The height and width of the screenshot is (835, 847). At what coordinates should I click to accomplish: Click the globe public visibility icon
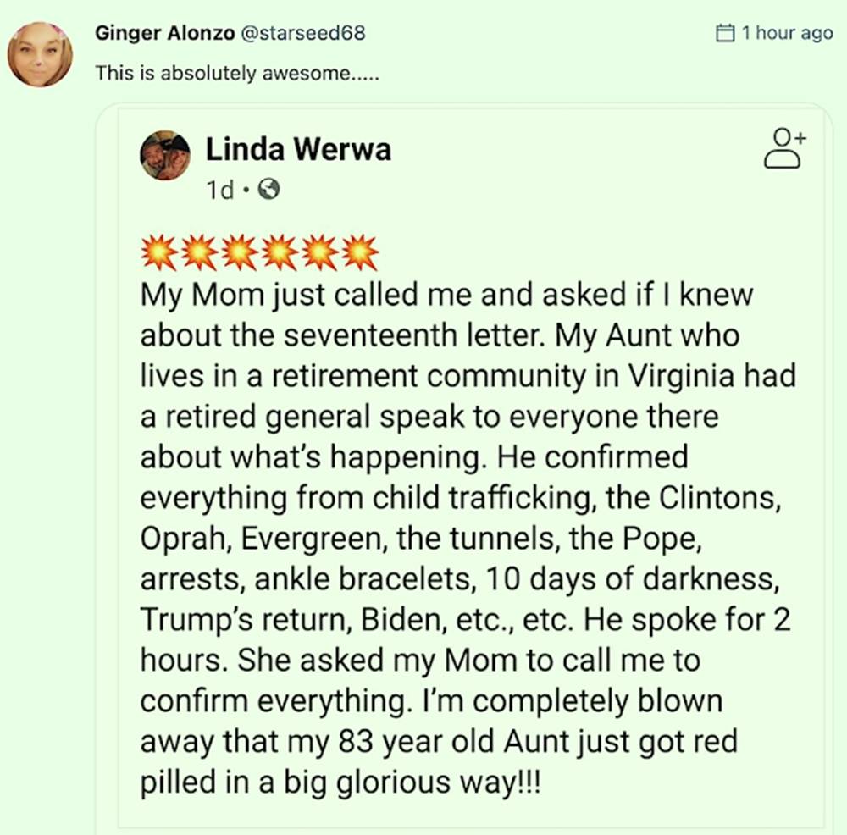(268, 191)
